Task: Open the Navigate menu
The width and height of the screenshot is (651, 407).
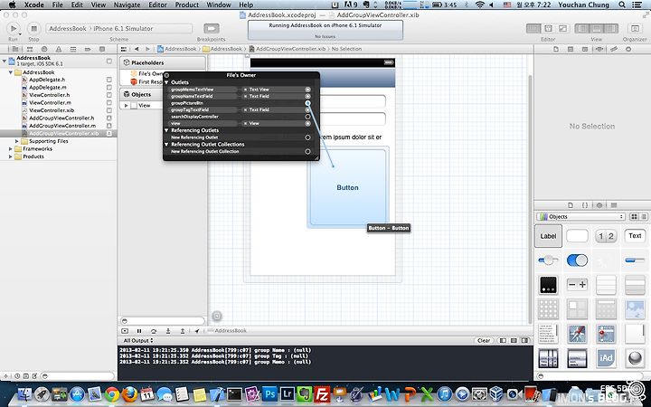Action: [x=127, y=5]
